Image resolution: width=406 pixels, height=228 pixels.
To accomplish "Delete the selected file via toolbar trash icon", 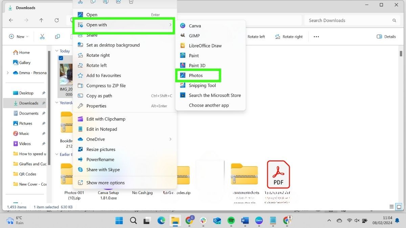I will (131, 2).
